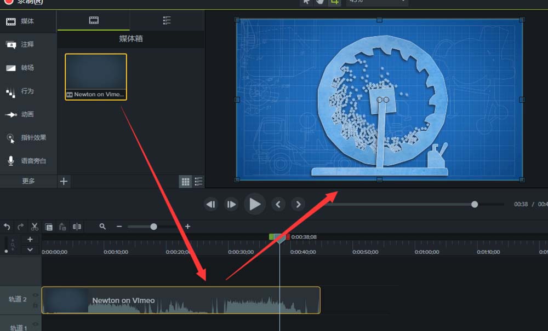
Task: Open the canvas zoom percentage dropdown
Action: 377,2
